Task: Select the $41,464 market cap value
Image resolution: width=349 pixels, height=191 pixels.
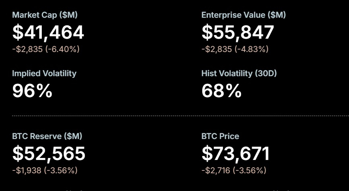Action: point(48,32)
